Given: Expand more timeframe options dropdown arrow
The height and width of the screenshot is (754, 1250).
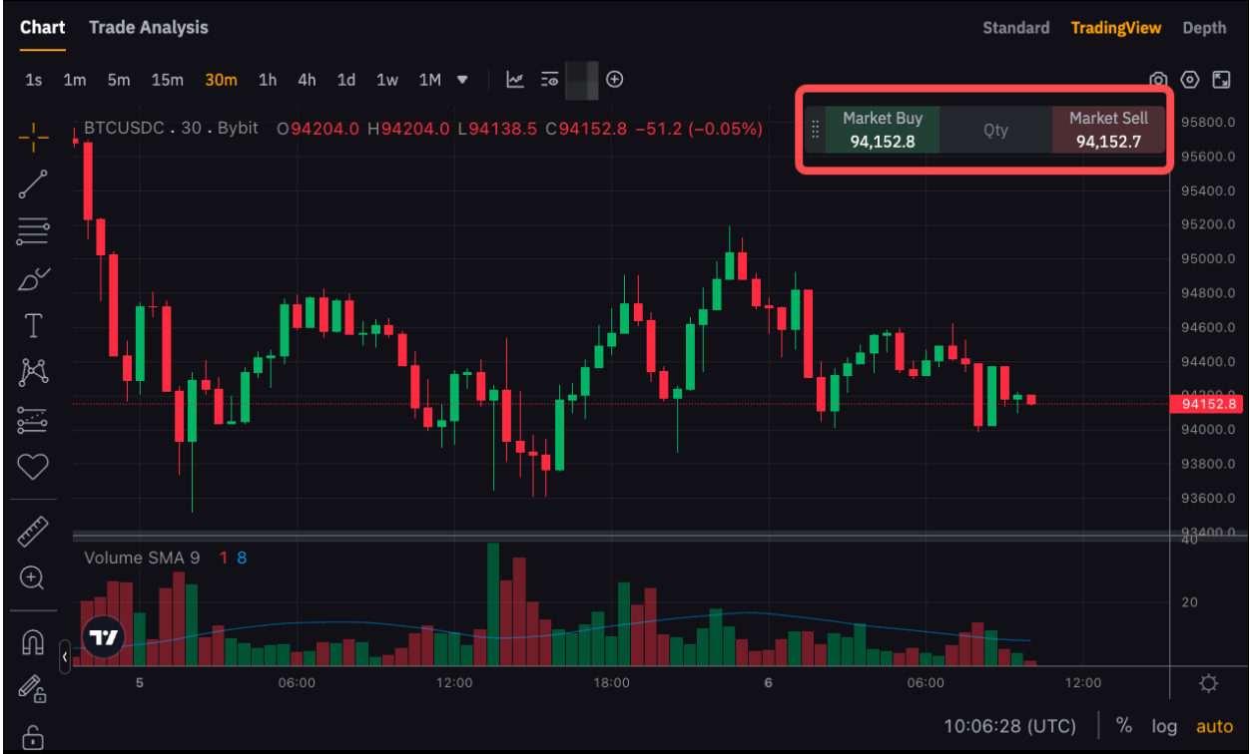Looking at the screenshot, I should (x=462, y=80).
